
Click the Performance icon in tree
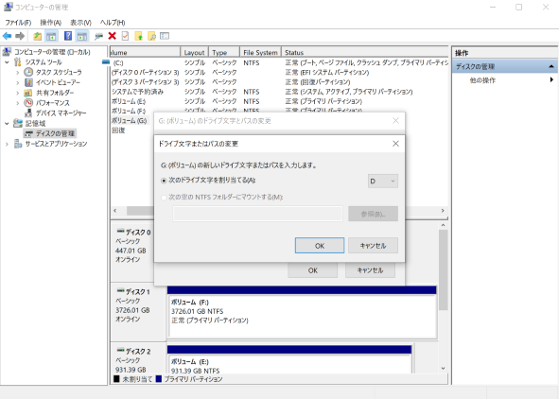(x=28, y=103)
